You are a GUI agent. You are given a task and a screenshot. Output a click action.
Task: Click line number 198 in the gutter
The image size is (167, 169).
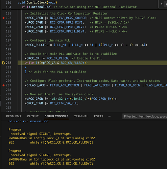tap(8, 45)
